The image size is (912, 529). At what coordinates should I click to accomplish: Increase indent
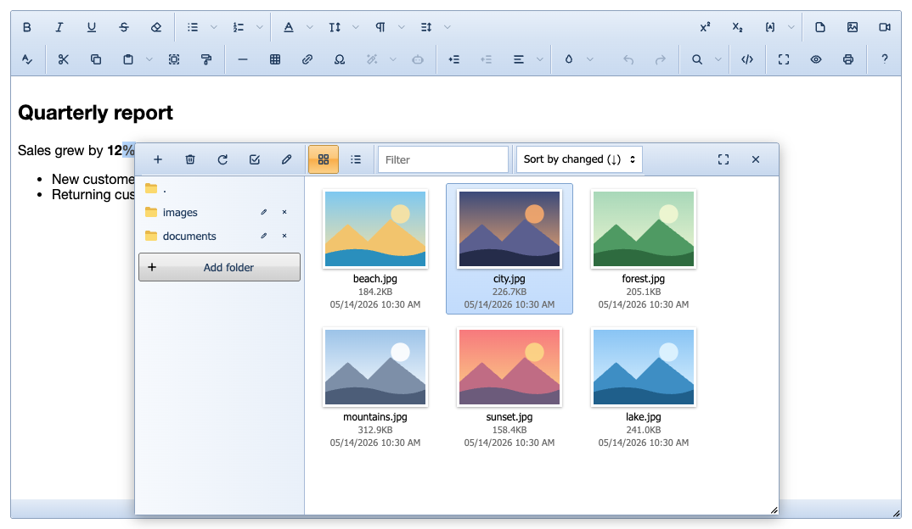(x=454, y=59)
